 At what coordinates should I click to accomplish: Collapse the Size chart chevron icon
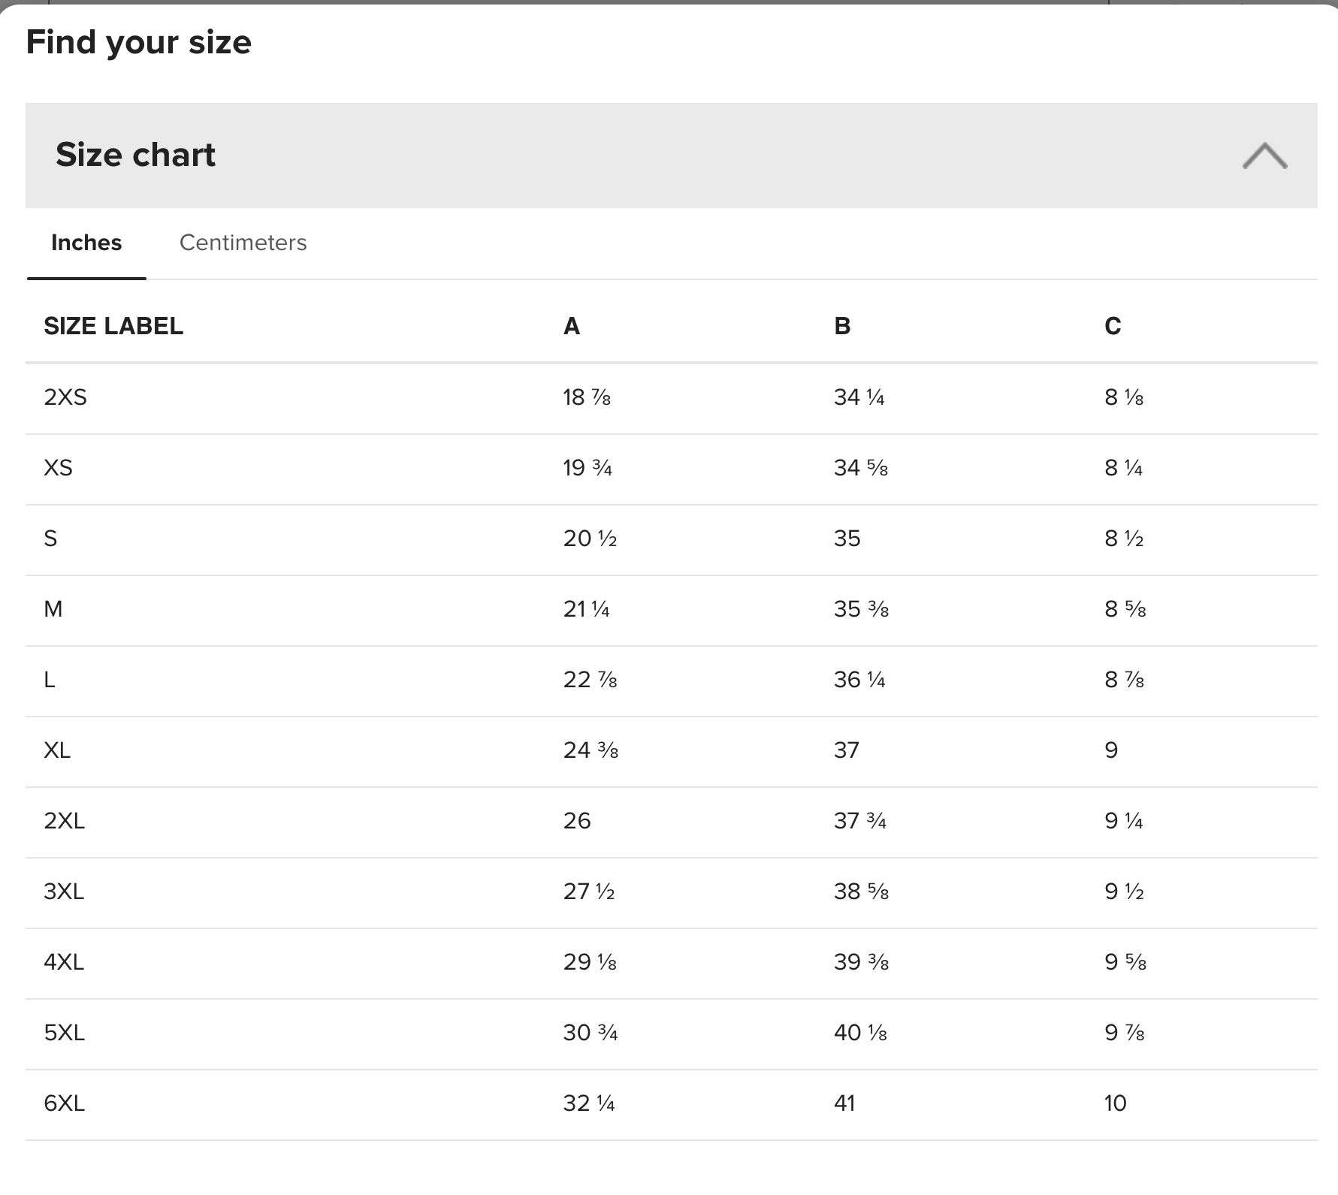click(1264, 156)
